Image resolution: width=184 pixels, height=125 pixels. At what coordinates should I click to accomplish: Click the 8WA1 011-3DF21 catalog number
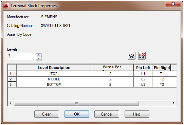[x=55, y=26]
